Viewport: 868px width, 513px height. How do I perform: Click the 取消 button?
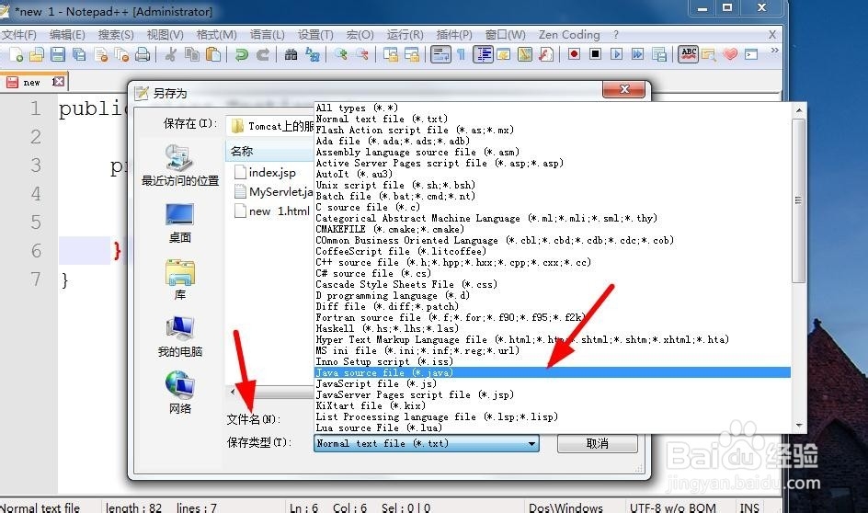pos(598,443)
